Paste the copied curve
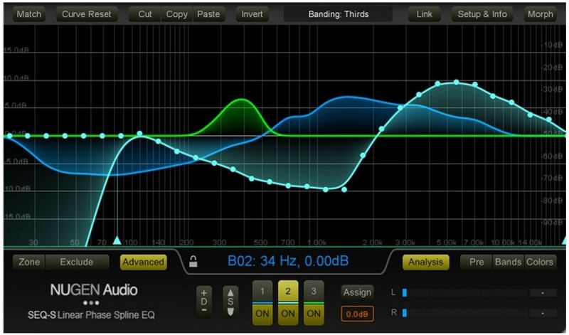Viewport: 569px width, 335px height. coord(208,14)
